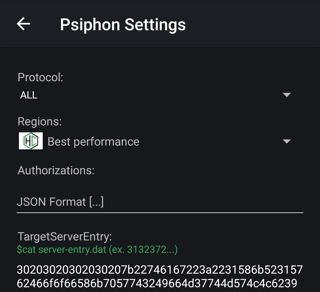This screenshot has width=320, height=292.
Task: Click the Authorizations label
Action: coord(56,170)
